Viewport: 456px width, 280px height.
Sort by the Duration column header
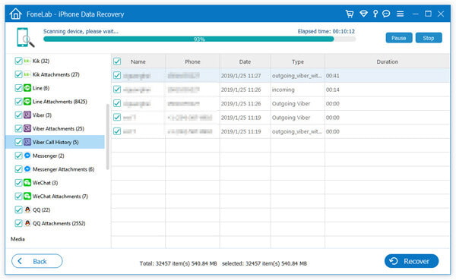point(387,61)
